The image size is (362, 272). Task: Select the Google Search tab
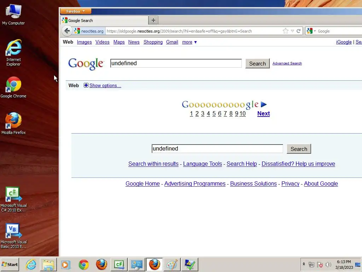pyautogui.click(x=104, y=20)
